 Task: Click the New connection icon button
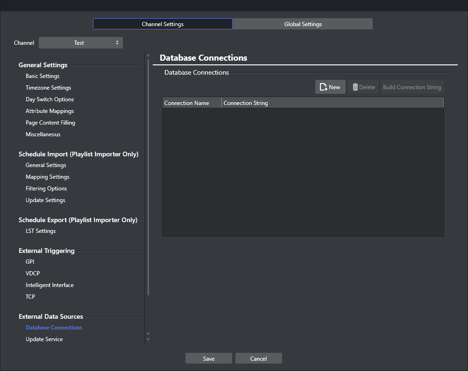point(330,87)
